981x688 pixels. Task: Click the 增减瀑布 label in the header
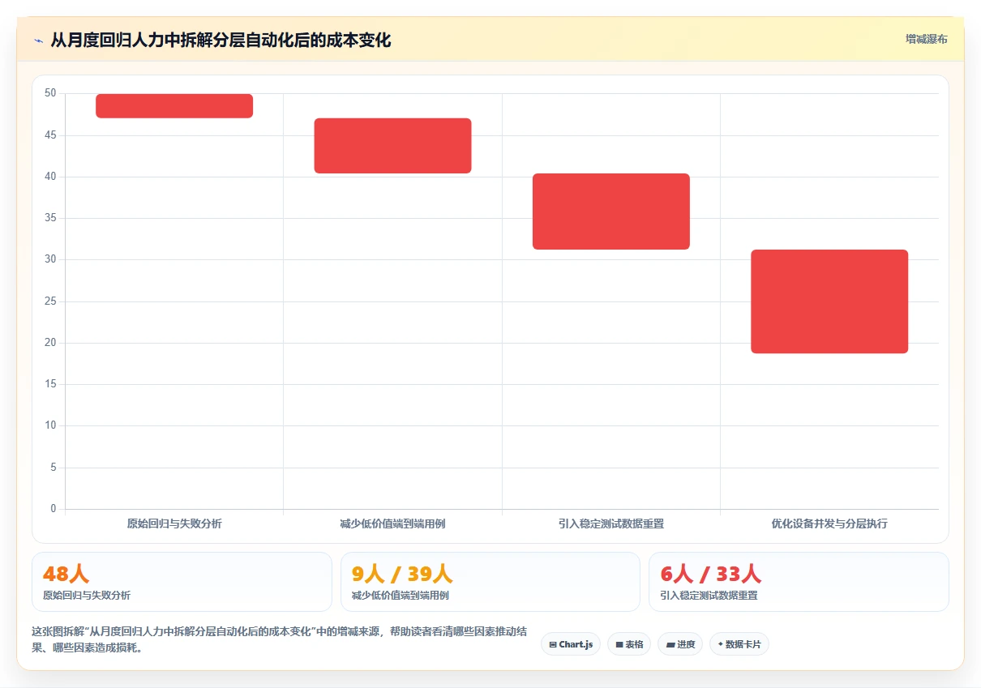coord(926,39)
